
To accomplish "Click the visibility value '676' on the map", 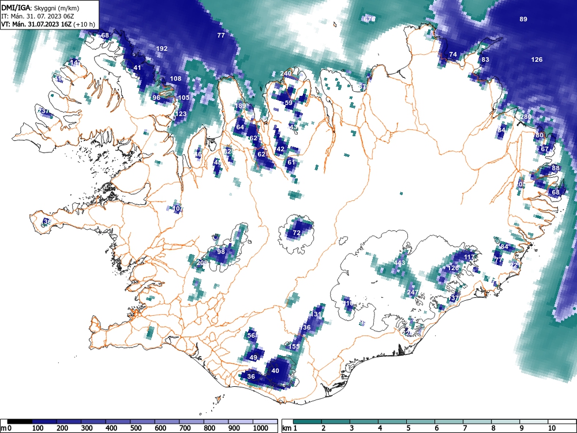I will point(369,19).
